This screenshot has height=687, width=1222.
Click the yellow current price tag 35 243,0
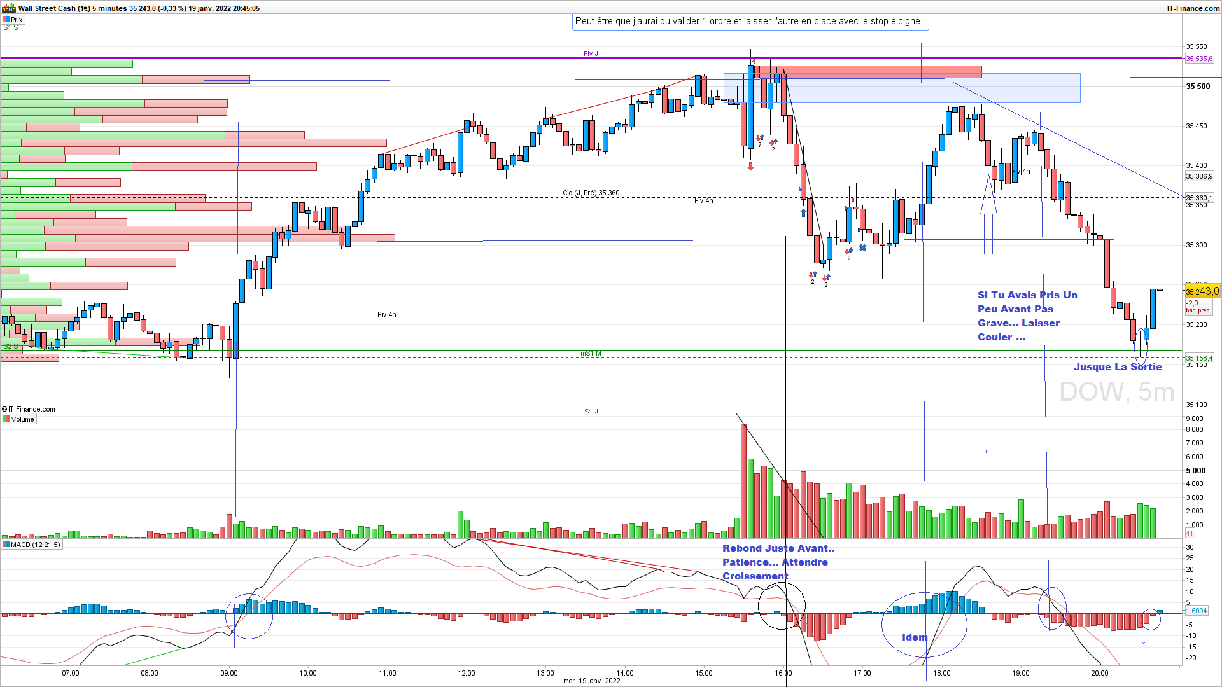(x=1202, y=291)
